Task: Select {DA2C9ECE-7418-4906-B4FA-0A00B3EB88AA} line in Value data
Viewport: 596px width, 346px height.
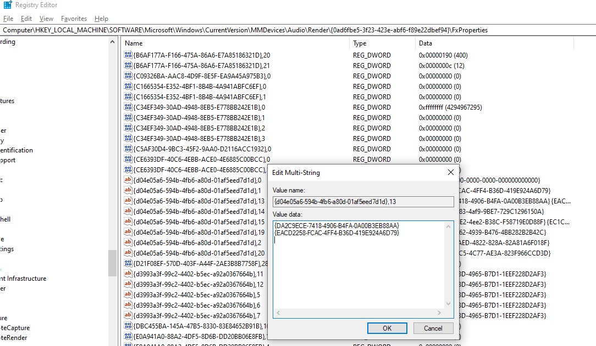Action: coord(337,225)
